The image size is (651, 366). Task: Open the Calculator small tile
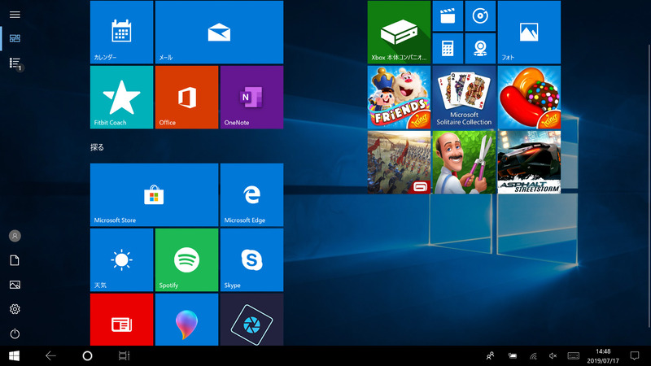[x=448, y=49]
